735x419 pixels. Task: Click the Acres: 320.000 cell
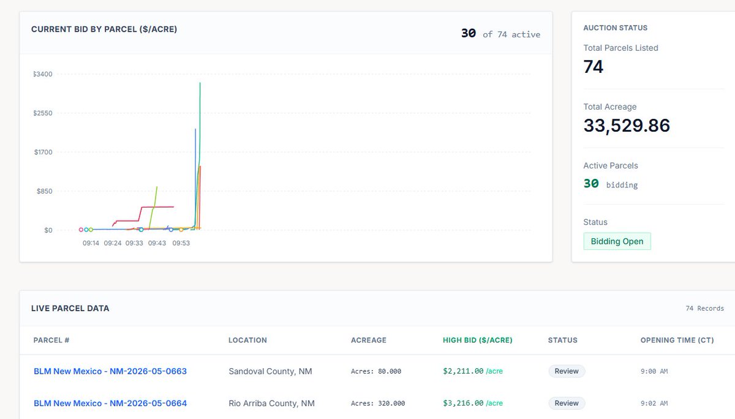[378, 403]
